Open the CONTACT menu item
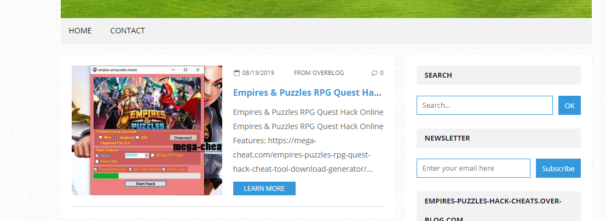The height and width of the screenshot is (221, 606). coord(128,31)
